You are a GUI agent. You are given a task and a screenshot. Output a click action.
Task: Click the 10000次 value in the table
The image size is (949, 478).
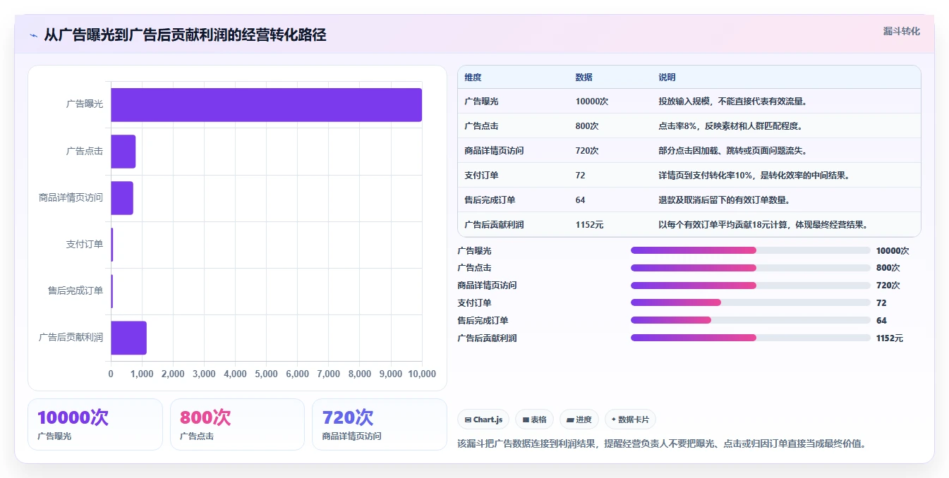tap(591, 102)
